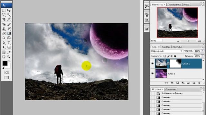Select the Rectangular Marquee tool
Screen dimensions: 206x115
coord(4,10)
